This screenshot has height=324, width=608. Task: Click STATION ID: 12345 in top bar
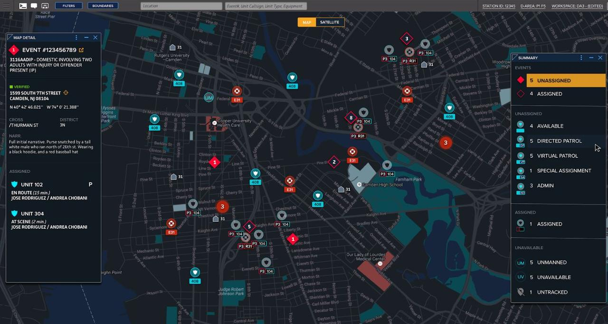point(499,6)
